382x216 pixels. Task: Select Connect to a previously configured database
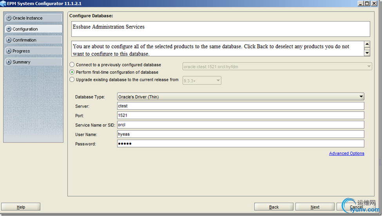(72, 65)
